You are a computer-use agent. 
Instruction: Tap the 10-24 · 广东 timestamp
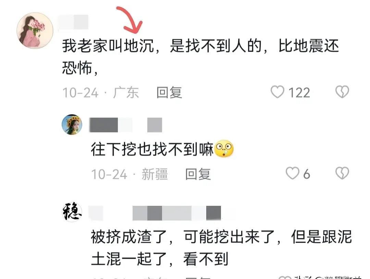(100, 93)
